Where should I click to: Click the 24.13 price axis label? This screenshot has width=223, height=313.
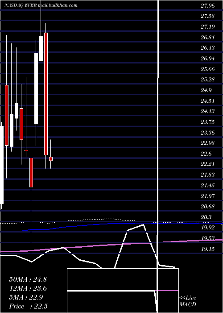[x=208, y=111]
